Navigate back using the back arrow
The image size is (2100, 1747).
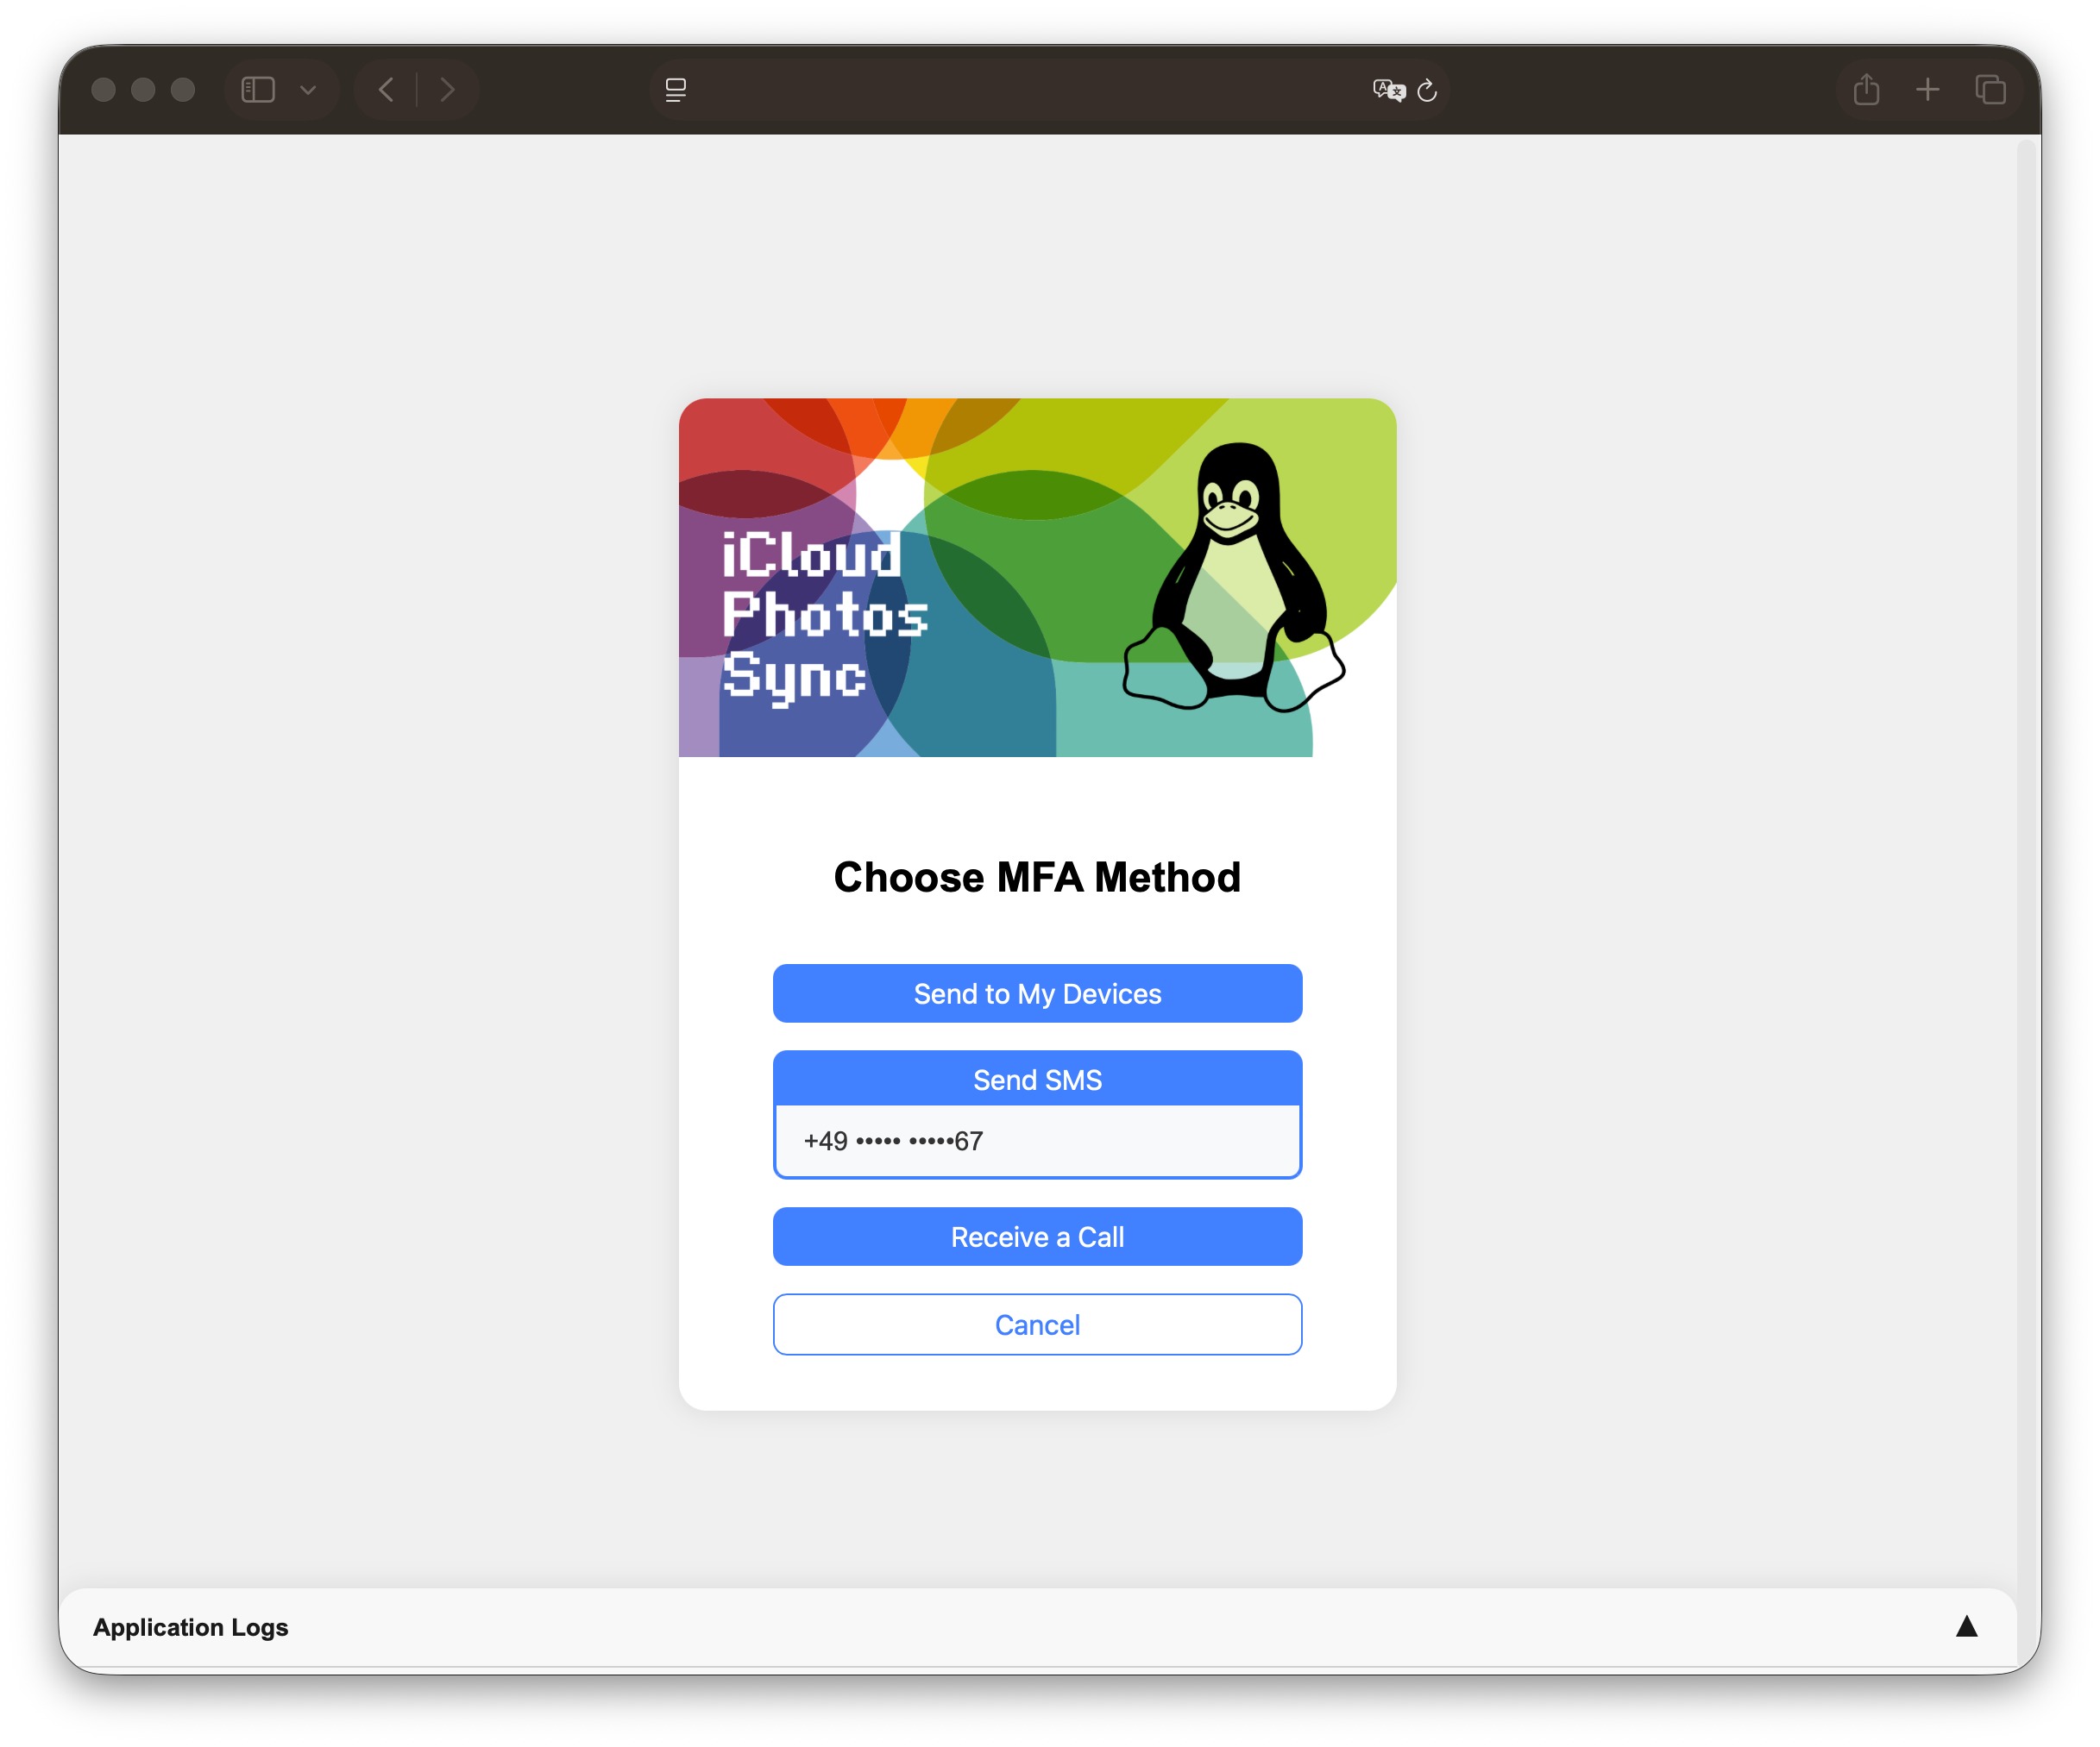click(x=386, y=89)
